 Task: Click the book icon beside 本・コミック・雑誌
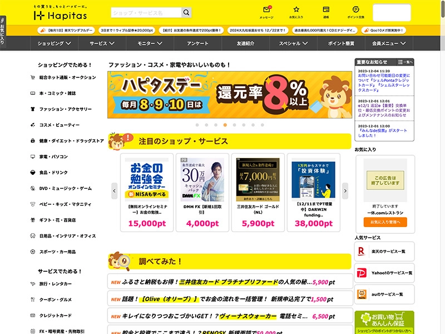(x=33, y=93)
